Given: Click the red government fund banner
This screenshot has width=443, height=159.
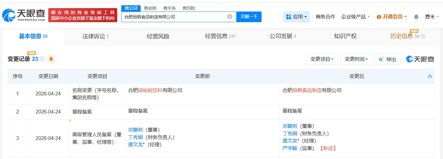Looking at the screenshot, I should coord(83,15).
